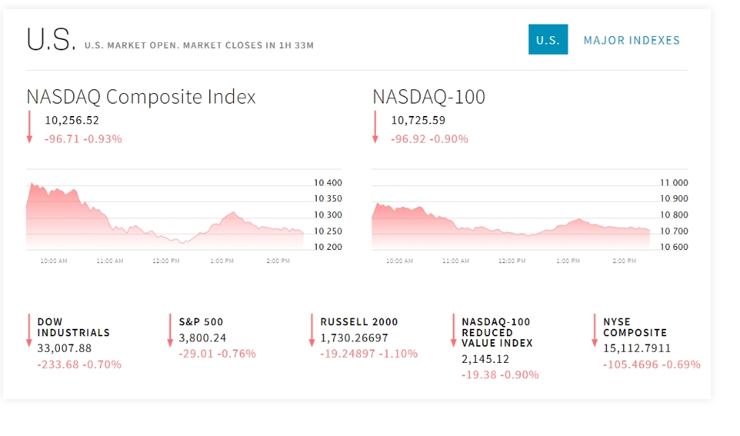
Task: Open the NASDAQ-100 heading link
Action: (x=428, y=97)
